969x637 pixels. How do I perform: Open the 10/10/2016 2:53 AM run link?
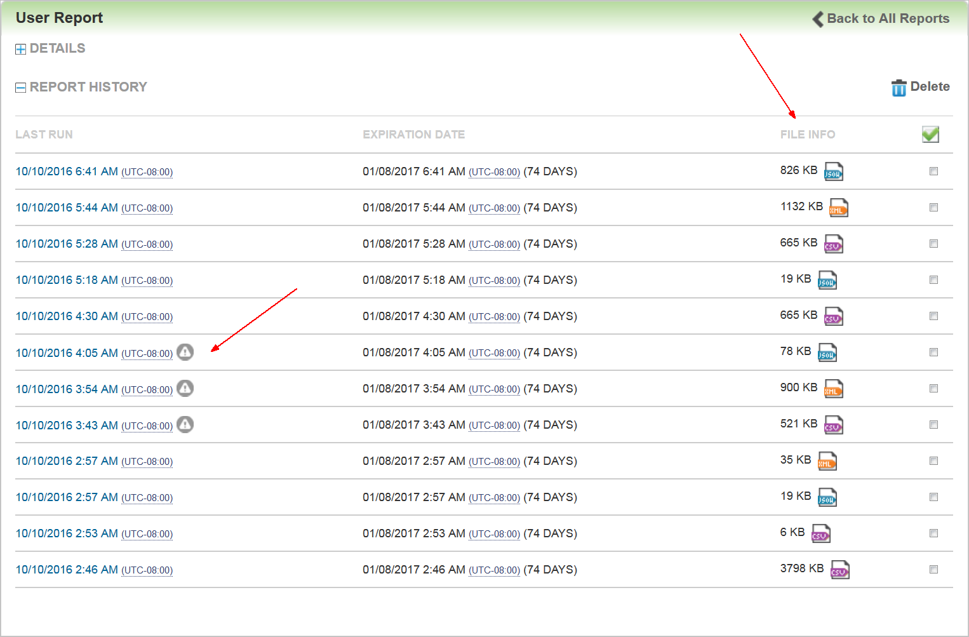coord(67,533)
